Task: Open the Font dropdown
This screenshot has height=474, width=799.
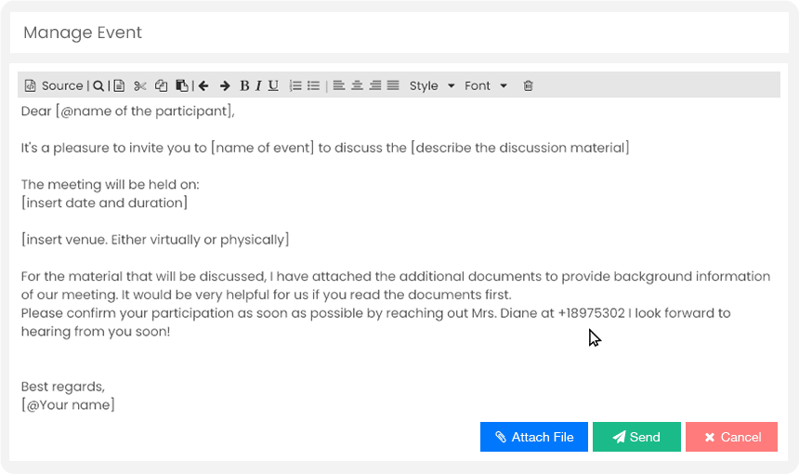Action: pos(486,86)
